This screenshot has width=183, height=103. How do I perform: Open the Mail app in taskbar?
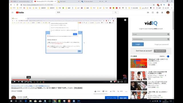[40, 101]
